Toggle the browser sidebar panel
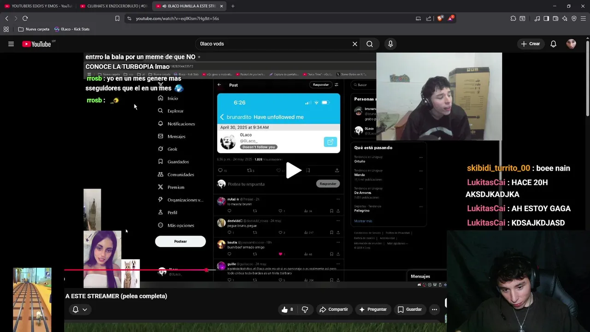 point(546,18)
